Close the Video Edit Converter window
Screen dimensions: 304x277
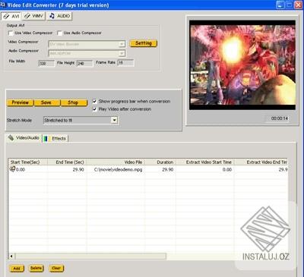point(298,5)
